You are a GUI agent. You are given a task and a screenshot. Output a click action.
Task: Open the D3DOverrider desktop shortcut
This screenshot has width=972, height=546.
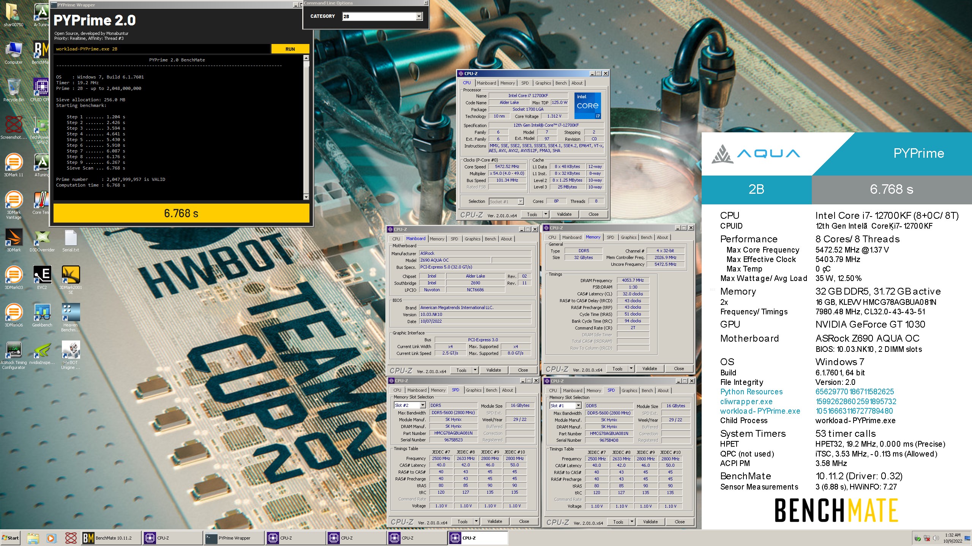tap(42, 240)
